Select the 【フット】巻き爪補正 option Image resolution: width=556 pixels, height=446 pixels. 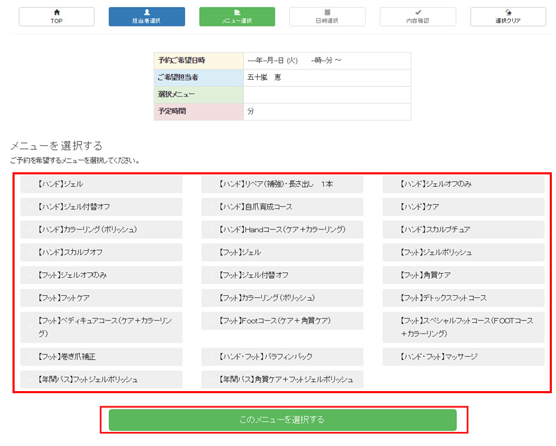click(x=101, y=357)
